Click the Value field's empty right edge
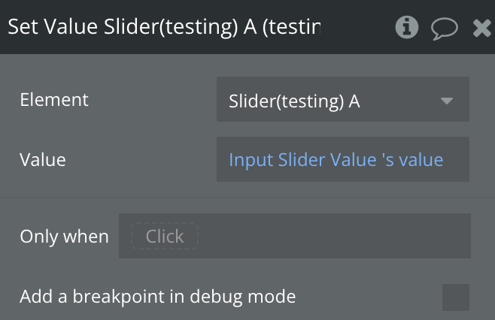 pos(458,160)
